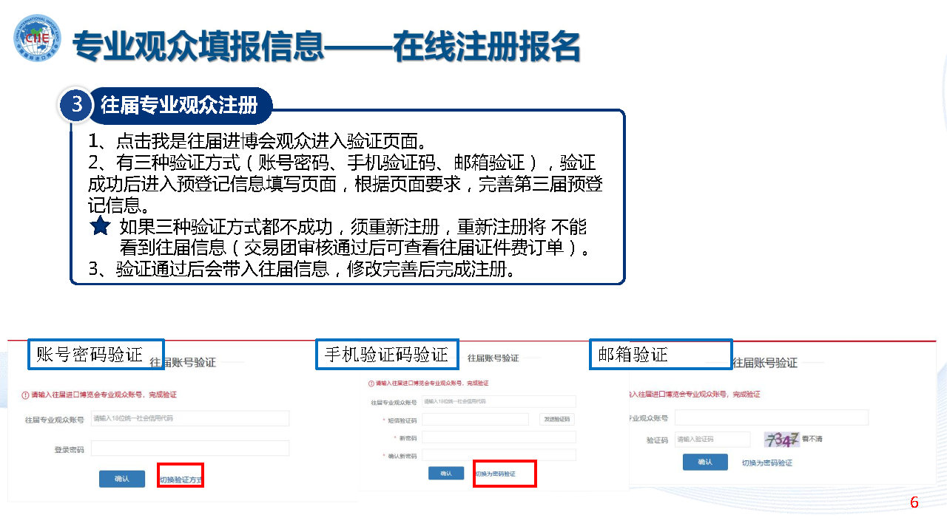The height and width of the screenshot is (532, 947).
Task: Click 往届账号验证 heading in the account-password verification panel
Action: 183,362
